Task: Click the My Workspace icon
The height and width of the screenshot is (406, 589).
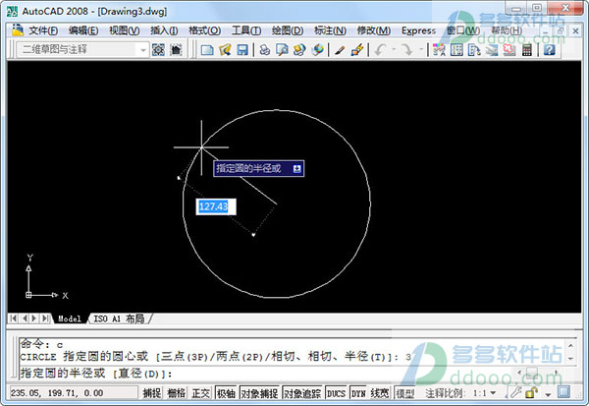Action: click(176, 50)
